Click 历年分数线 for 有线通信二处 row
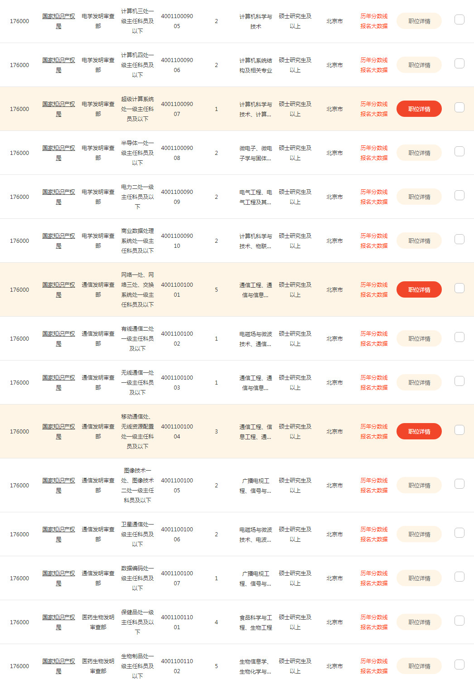 pos(374,333)
